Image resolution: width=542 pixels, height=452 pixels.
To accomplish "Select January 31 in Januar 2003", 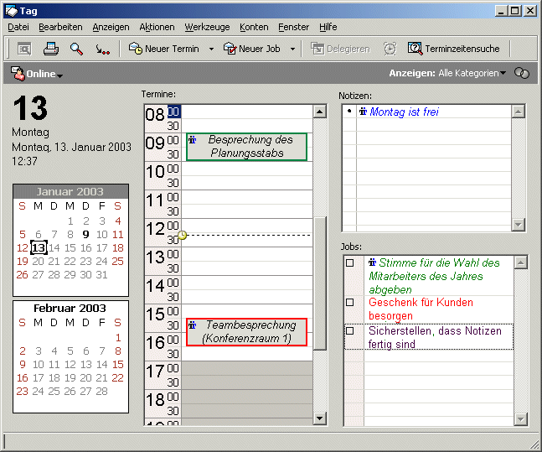I will tap(102, 275).
